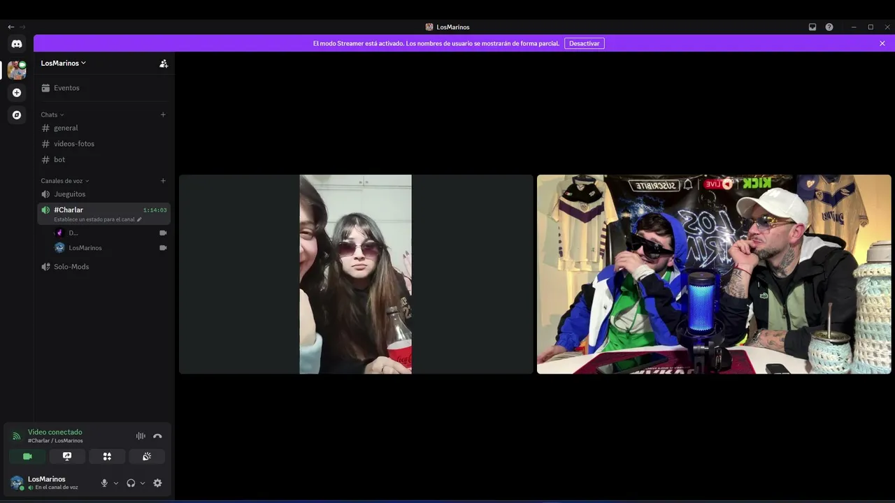895x503 pixels.
Task: Open the LosMarinos server name dropdown
Action: pyautogui.click(x=64, y=63)
